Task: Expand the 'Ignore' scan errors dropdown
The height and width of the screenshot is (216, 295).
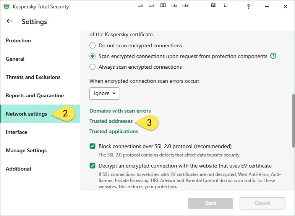Action: point(105,93)
